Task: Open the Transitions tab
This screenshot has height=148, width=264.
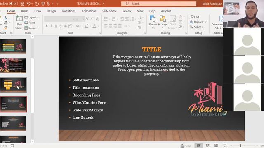Action: point(68,11)
